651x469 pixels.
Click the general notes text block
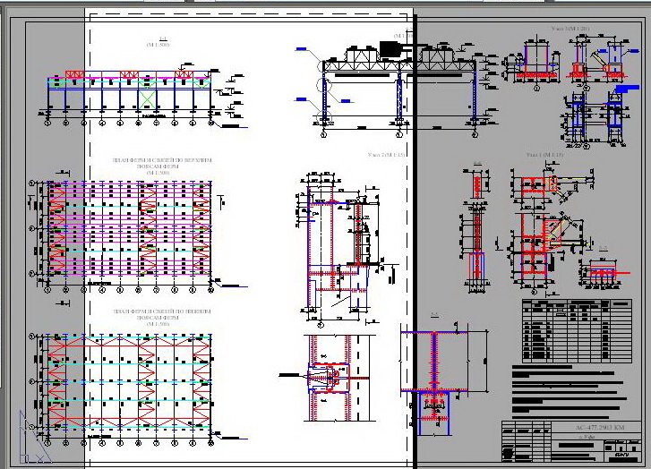(570, 391)
